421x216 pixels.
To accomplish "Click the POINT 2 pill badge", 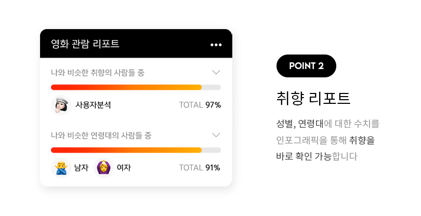I will click(306, 66).
